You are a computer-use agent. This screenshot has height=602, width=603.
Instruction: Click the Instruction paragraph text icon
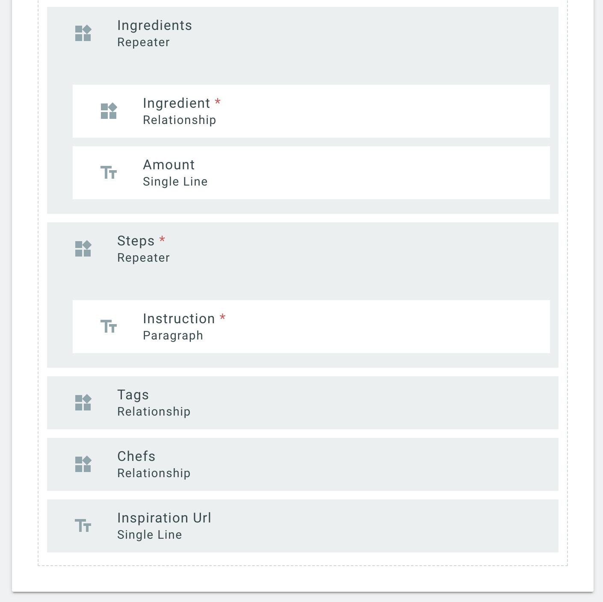point(109,327)
